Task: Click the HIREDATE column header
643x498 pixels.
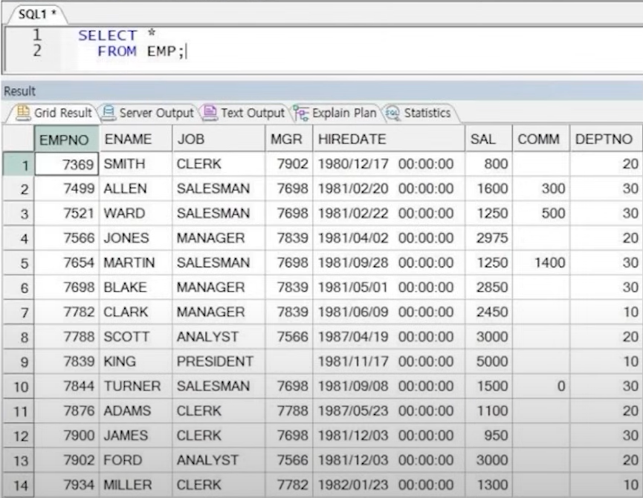Action: click(x=390, y=139)
